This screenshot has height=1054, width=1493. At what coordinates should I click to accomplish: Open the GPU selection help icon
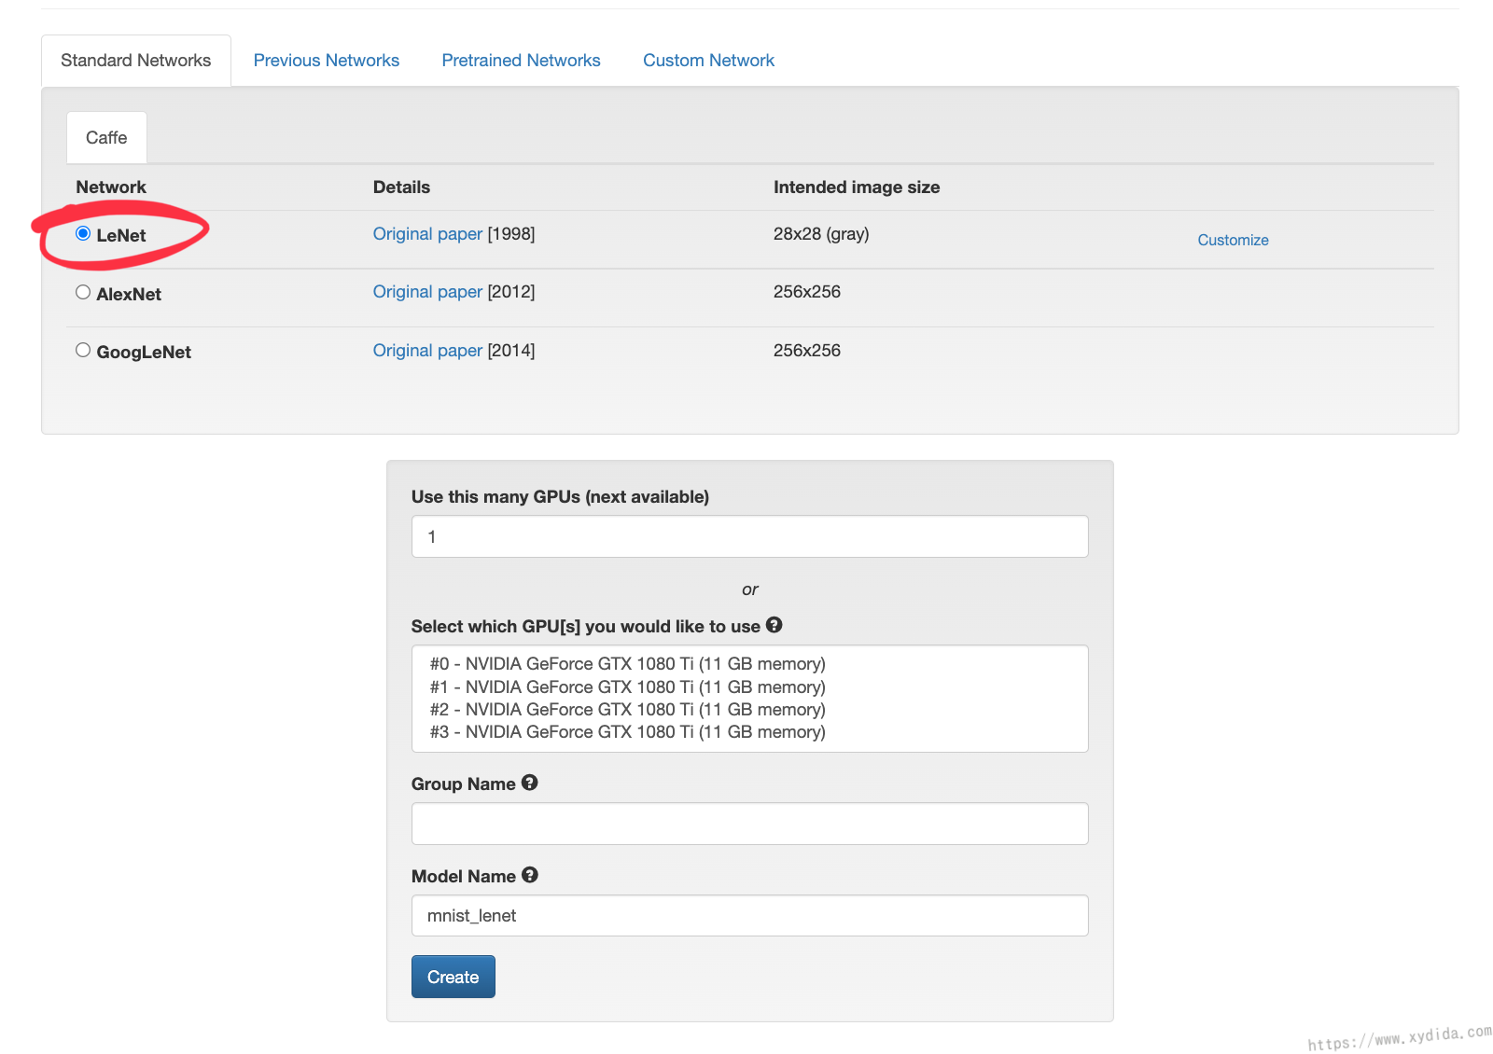[774, 625]
